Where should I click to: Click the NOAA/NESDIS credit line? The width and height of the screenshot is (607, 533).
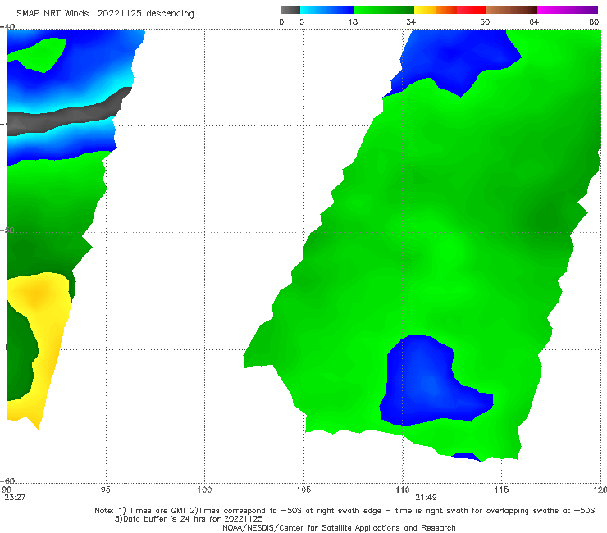tap(339, 528)
